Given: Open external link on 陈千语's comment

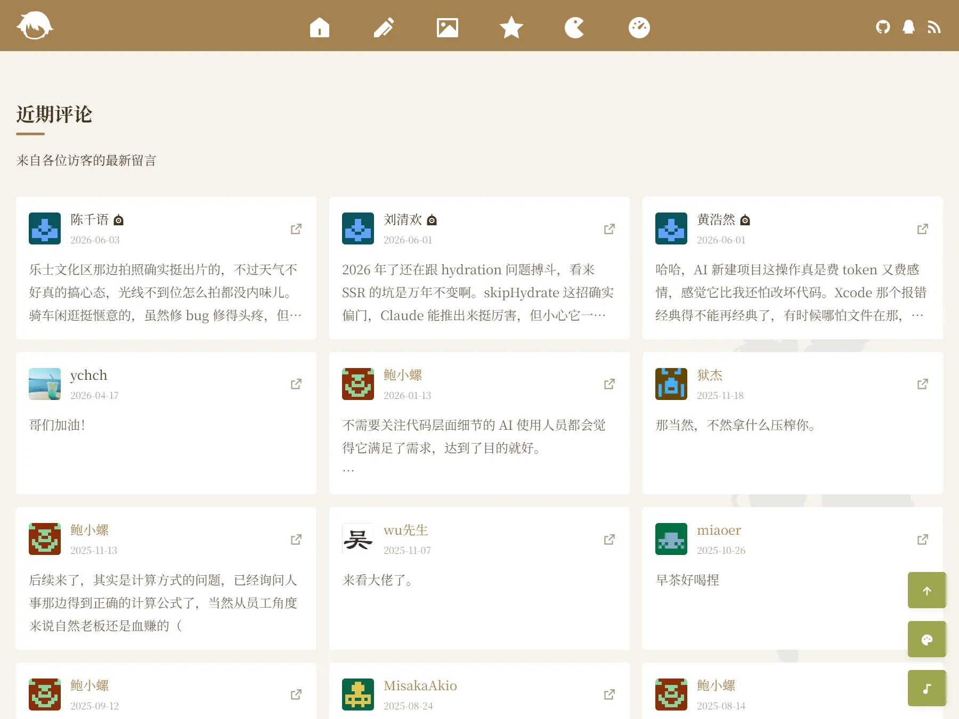Looking at the screenshot, I should tap(296, 229).
